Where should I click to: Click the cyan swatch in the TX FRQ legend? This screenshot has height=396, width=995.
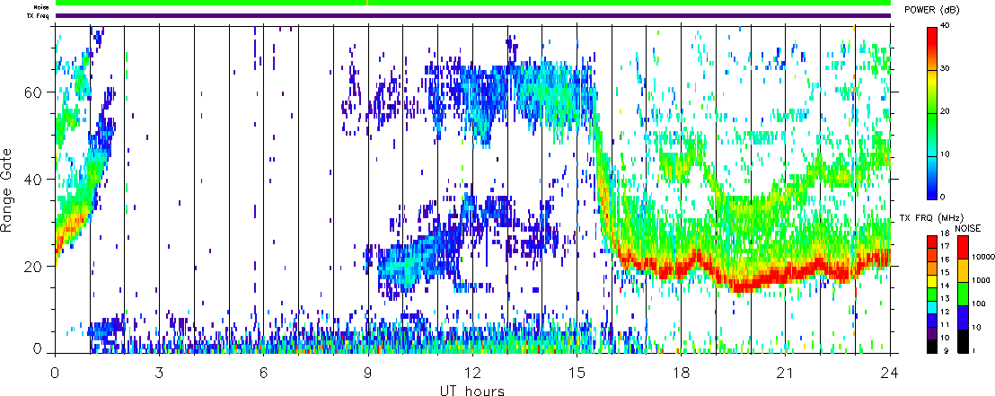(x=932, y=308)
